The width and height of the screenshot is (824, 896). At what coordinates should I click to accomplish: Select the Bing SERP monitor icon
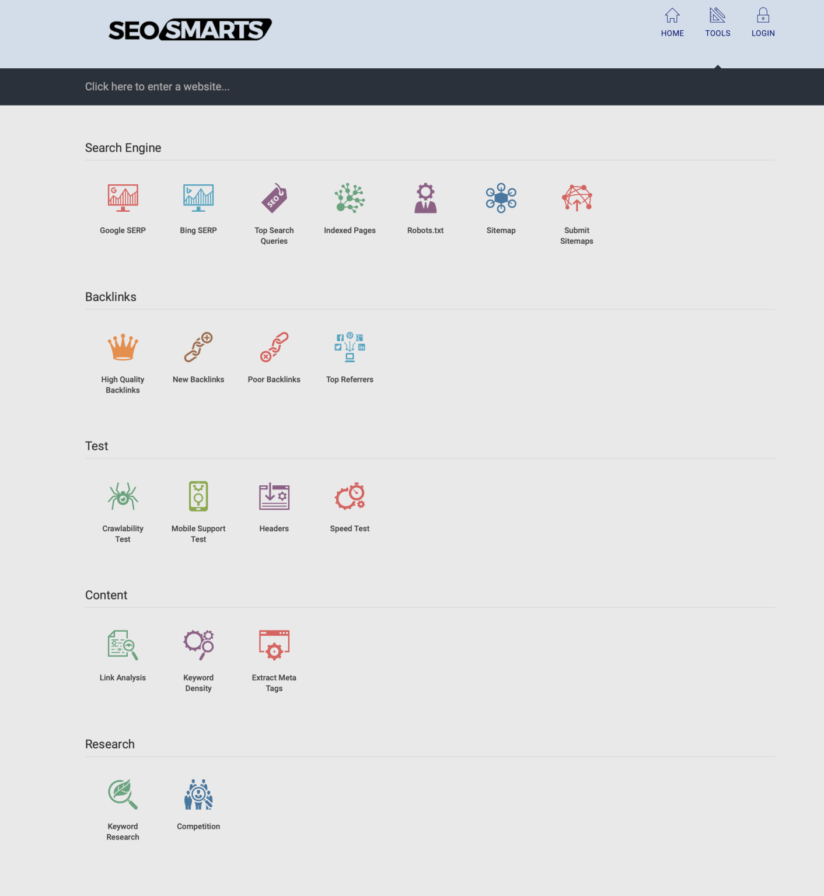point(198,198)
